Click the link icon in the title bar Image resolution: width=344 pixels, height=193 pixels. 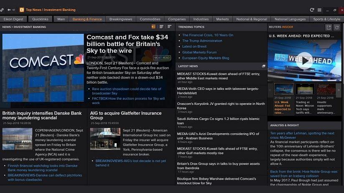pos(2,10)
